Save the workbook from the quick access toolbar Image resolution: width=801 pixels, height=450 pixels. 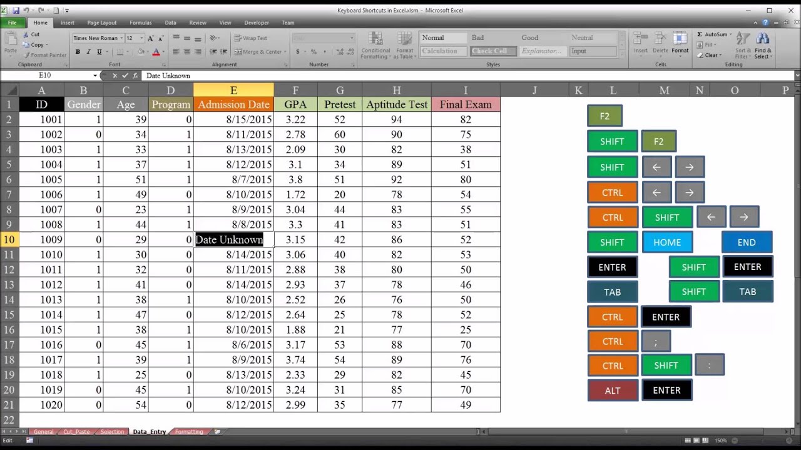coord(15,11)
